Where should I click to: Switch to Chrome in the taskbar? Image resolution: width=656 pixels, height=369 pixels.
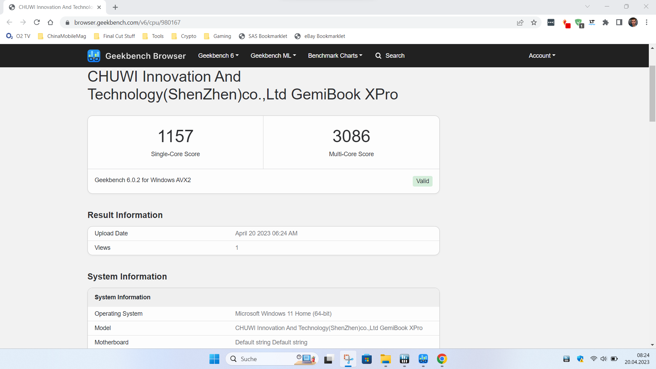coord(442,359)
